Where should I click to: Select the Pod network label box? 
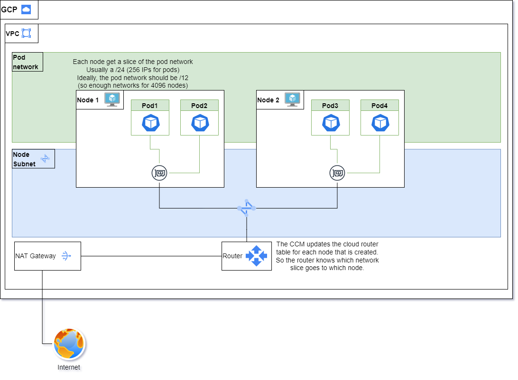pyautogui.click(x=27, y=62)
